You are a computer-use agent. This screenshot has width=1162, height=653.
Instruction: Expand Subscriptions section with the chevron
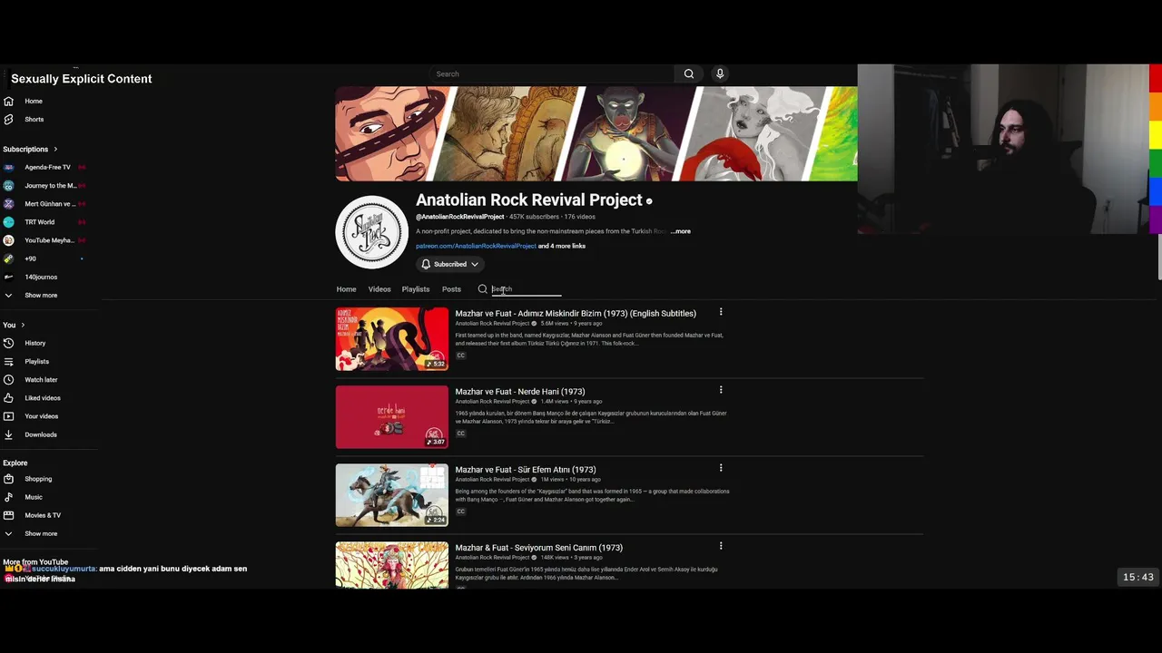55,149
